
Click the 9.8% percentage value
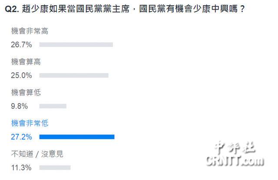(19, 106)
